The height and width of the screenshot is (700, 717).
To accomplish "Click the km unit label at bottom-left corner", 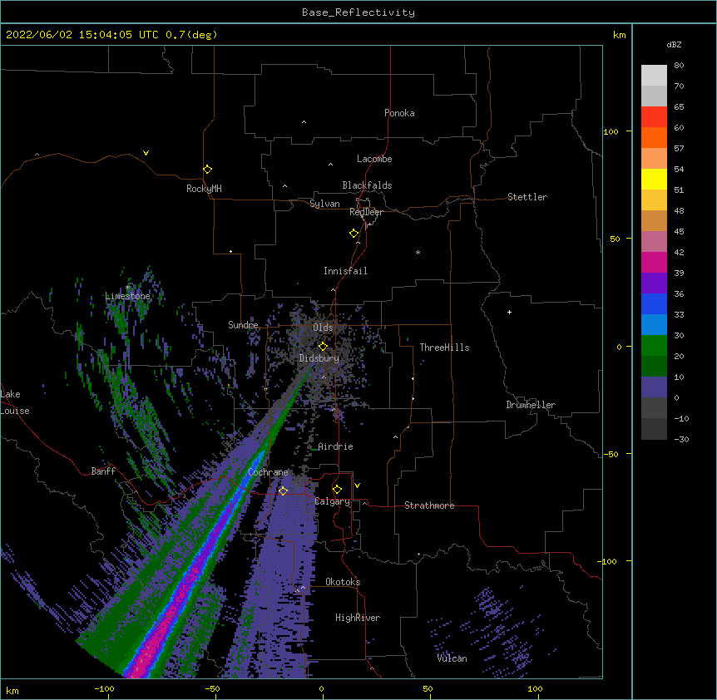I will click(12, 690).
